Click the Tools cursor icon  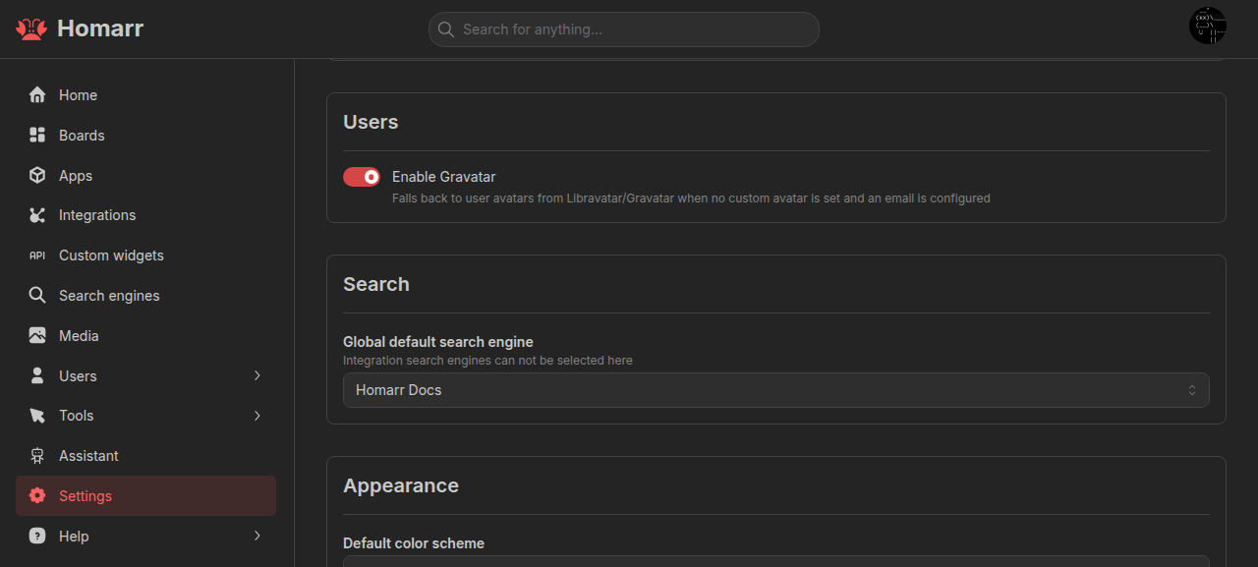point(37,416)
